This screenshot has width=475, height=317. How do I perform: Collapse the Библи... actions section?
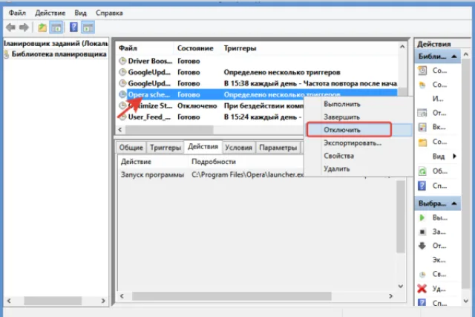[x=454, y=56]
